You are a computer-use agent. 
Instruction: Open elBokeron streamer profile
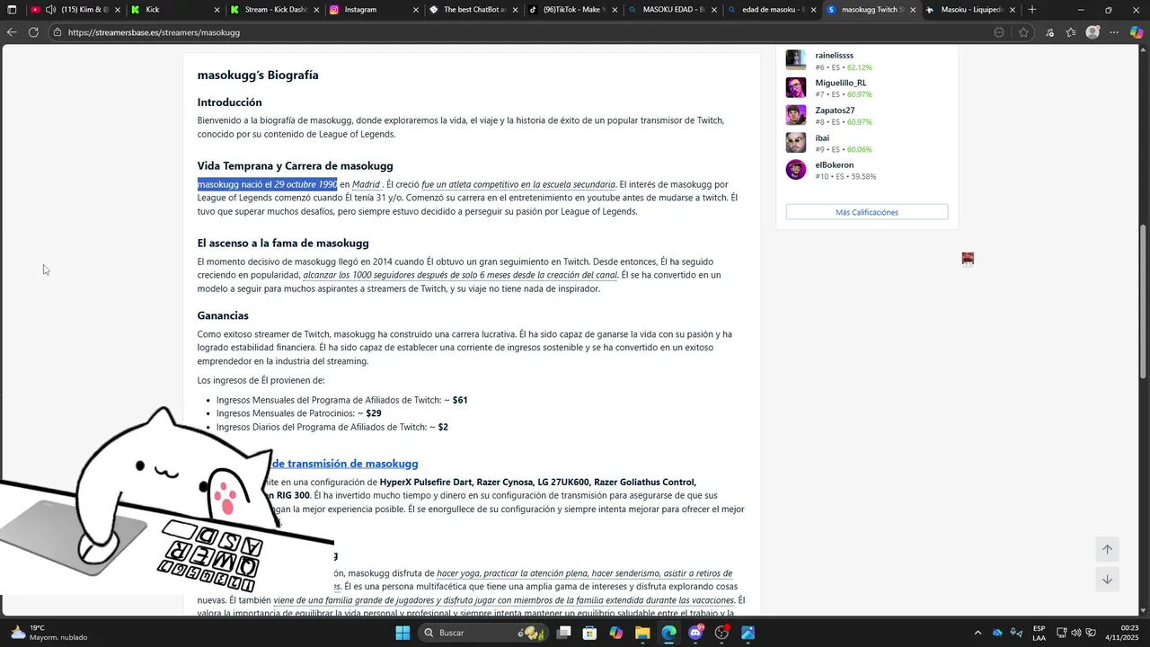point(835,165)
